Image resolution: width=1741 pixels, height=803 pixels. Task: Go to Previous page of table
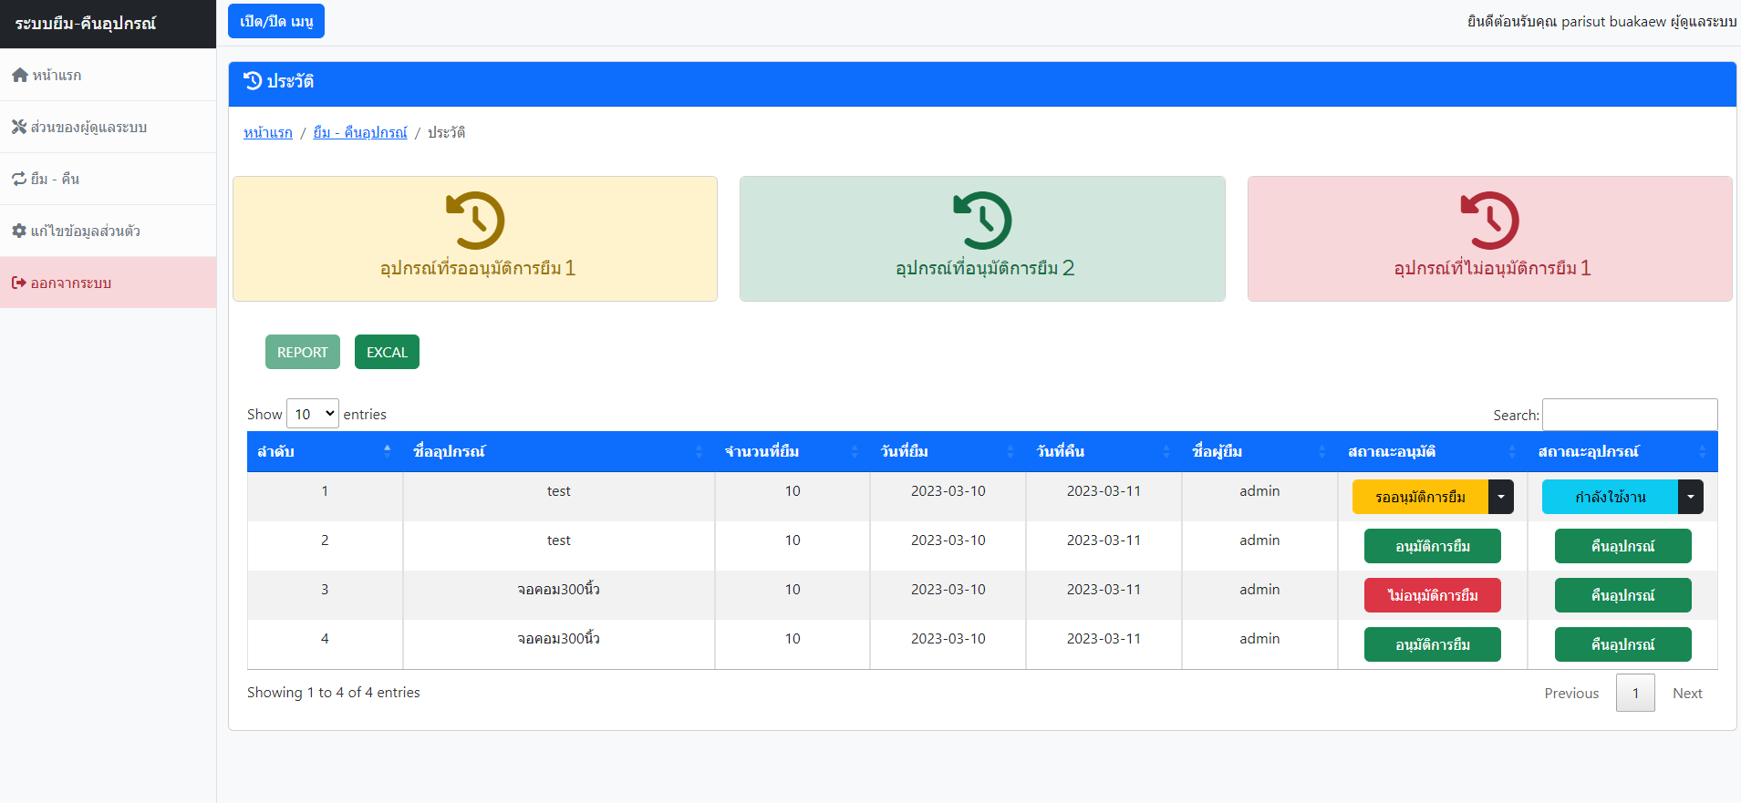pos(1571,693)
